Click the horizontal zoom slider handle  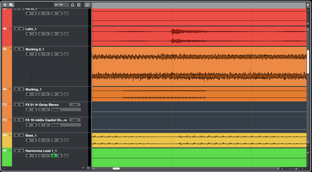[x=296, y=169]
